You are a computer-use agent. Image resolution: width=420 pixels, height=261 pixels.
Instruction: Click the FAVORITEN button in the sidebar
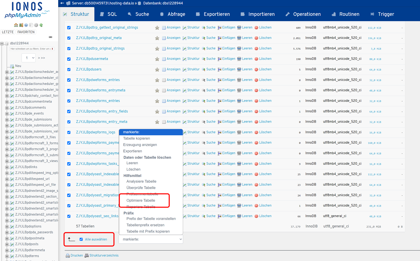click(x=26, y=32)
